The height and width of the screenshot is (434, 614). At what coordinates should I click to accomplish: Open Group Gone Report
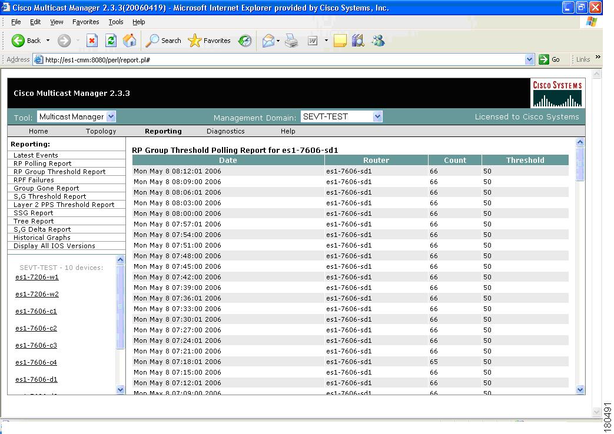[x=46, y=188]
